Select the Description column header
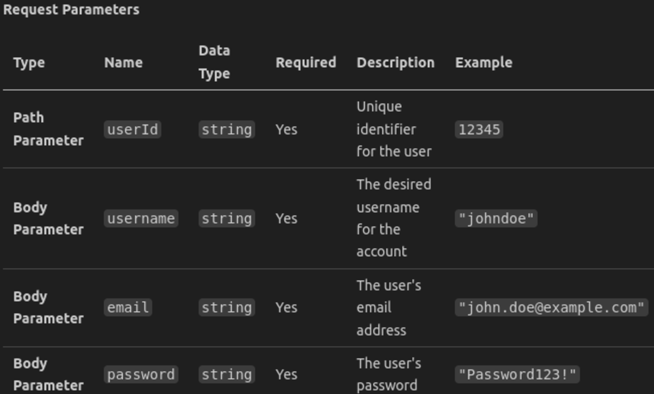The image size is (654, 394). [x=395, y=63]
